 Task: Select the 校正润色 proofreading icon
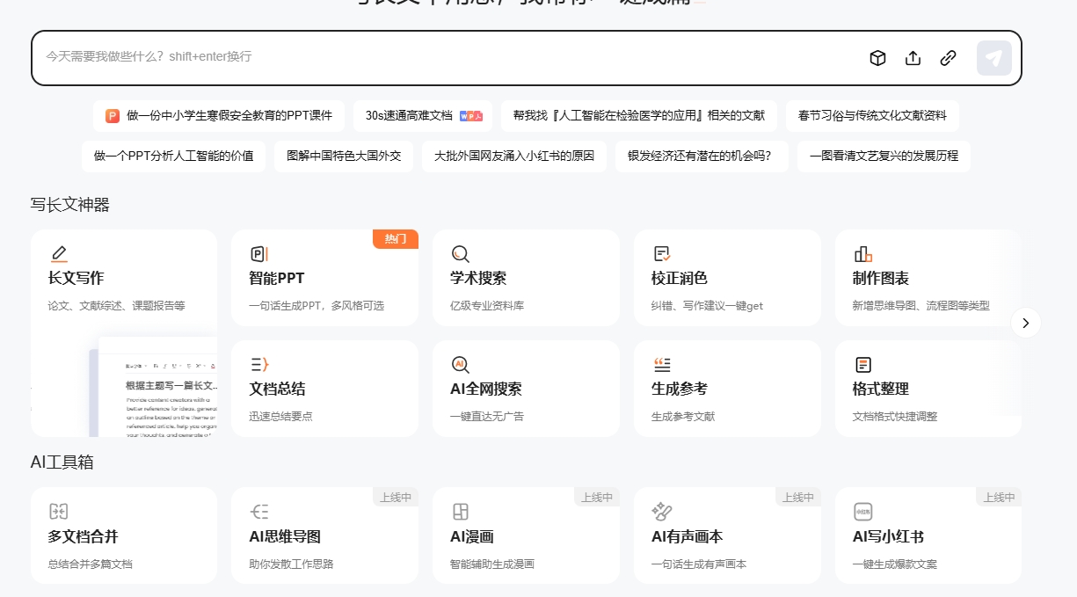coord(662,253)
